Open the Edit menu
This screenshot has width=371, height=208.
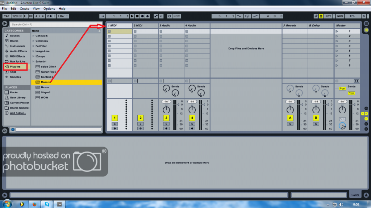(x=13, y=9)
